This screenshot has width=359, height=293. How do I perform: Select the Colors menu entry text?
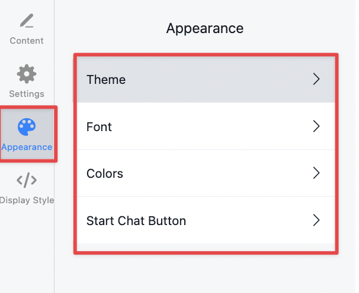tap(105, 174)
